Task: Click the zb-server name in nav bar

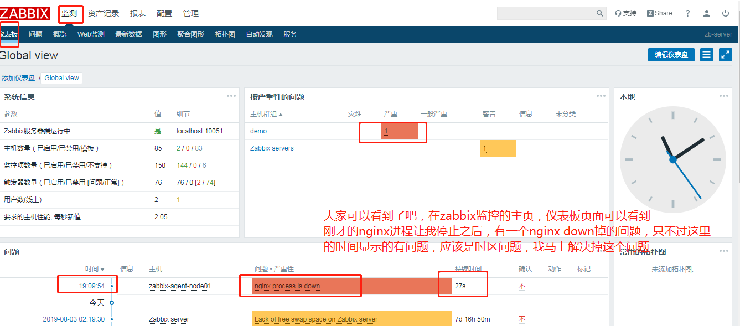Action: (x=718, y=34)
